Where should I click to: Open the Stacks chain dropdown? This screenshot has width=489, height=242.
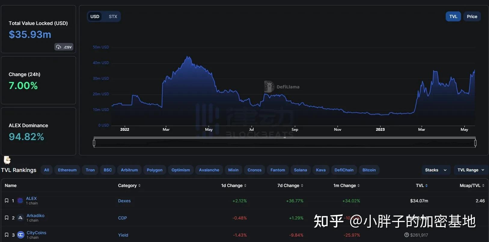[x=436, y=170]
